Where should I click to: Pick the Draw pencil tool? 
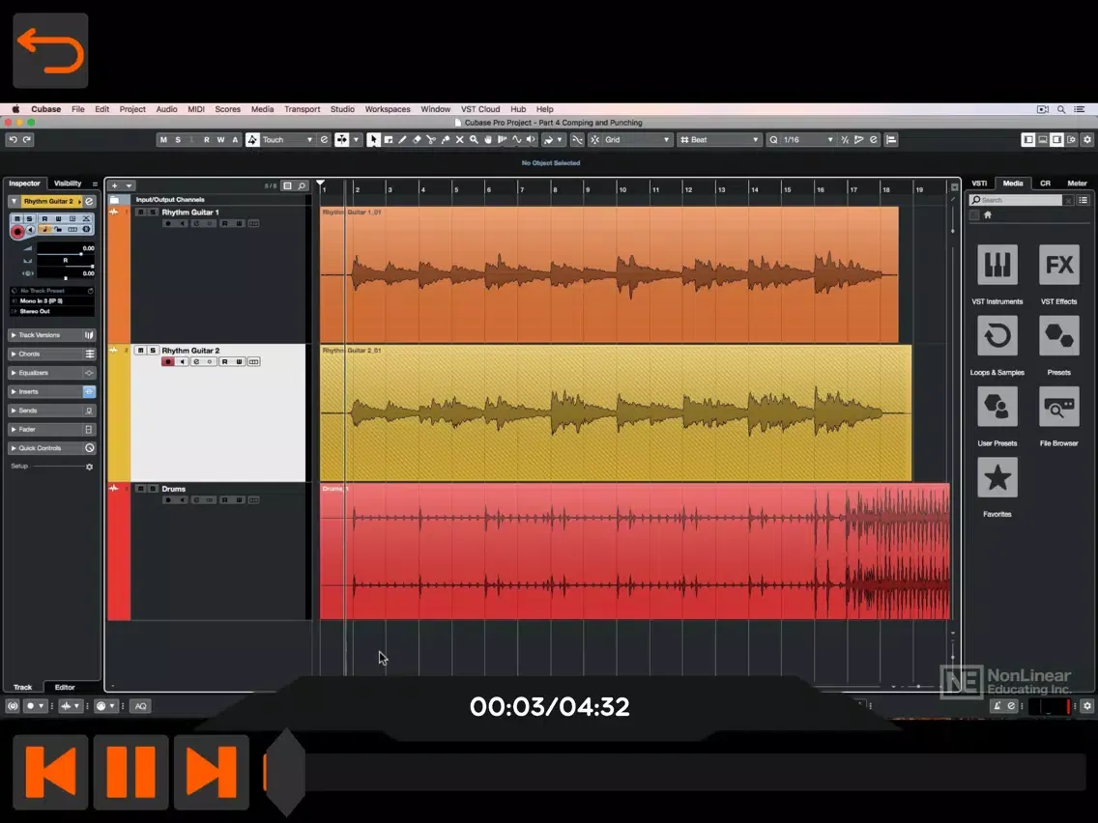point(403,140)
